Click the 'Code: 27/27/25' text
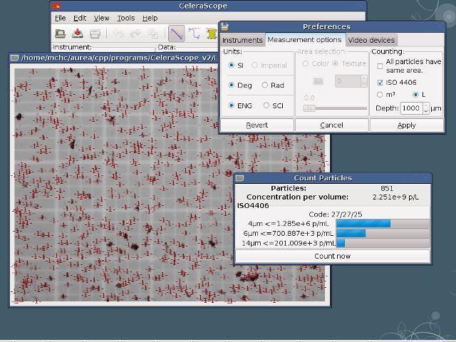Image resolution: width=456 pixels, height=342 pixels. [336, 214]
